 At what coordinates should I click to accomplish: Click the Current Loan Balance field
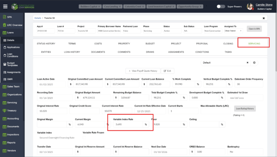[x=158, y=84]
